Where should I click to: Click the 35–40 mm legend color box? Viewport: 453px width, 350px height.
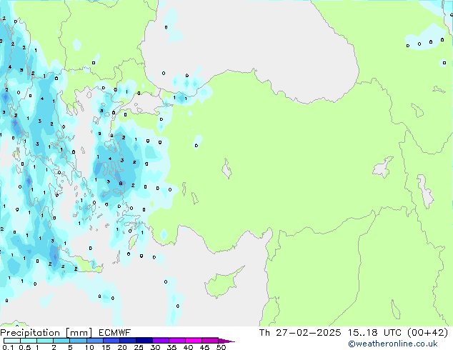[x=176, y=341]
